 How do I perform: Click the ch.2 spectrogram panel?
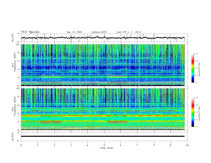tap(103, 109)
